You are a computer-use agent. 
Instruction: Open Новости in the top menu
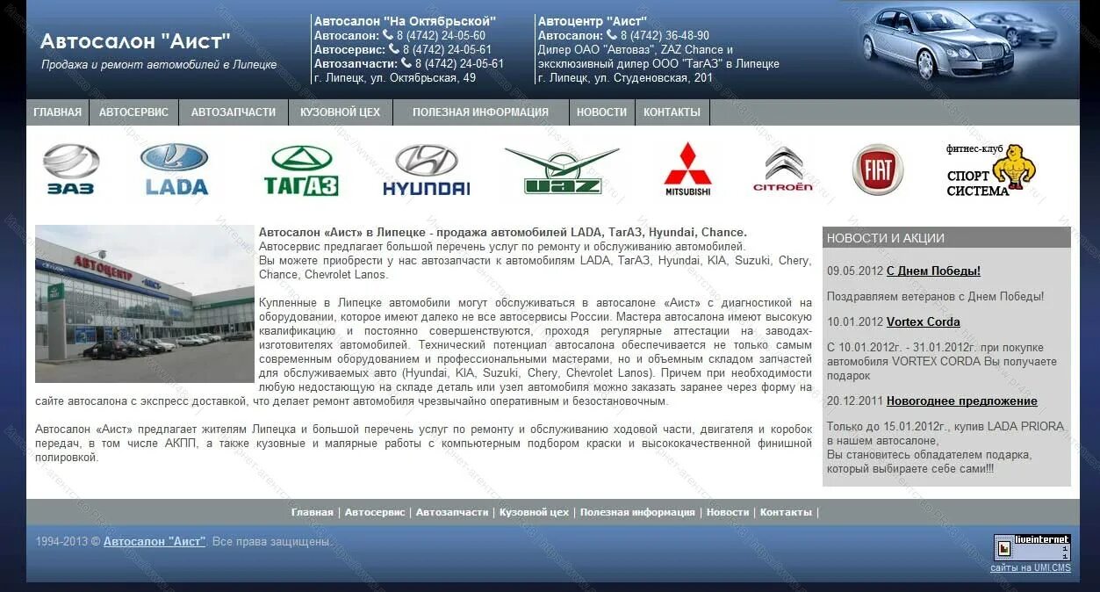click(602, 112)
